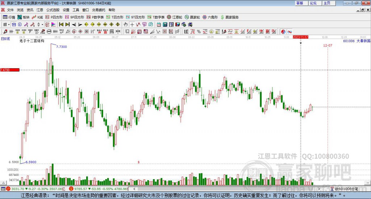Open the 文件 menu

[x=10, y=10]
